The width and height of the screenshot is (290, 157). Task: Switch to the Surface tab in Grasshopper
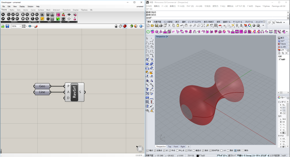pyautogui.click(x=41, y=10)
